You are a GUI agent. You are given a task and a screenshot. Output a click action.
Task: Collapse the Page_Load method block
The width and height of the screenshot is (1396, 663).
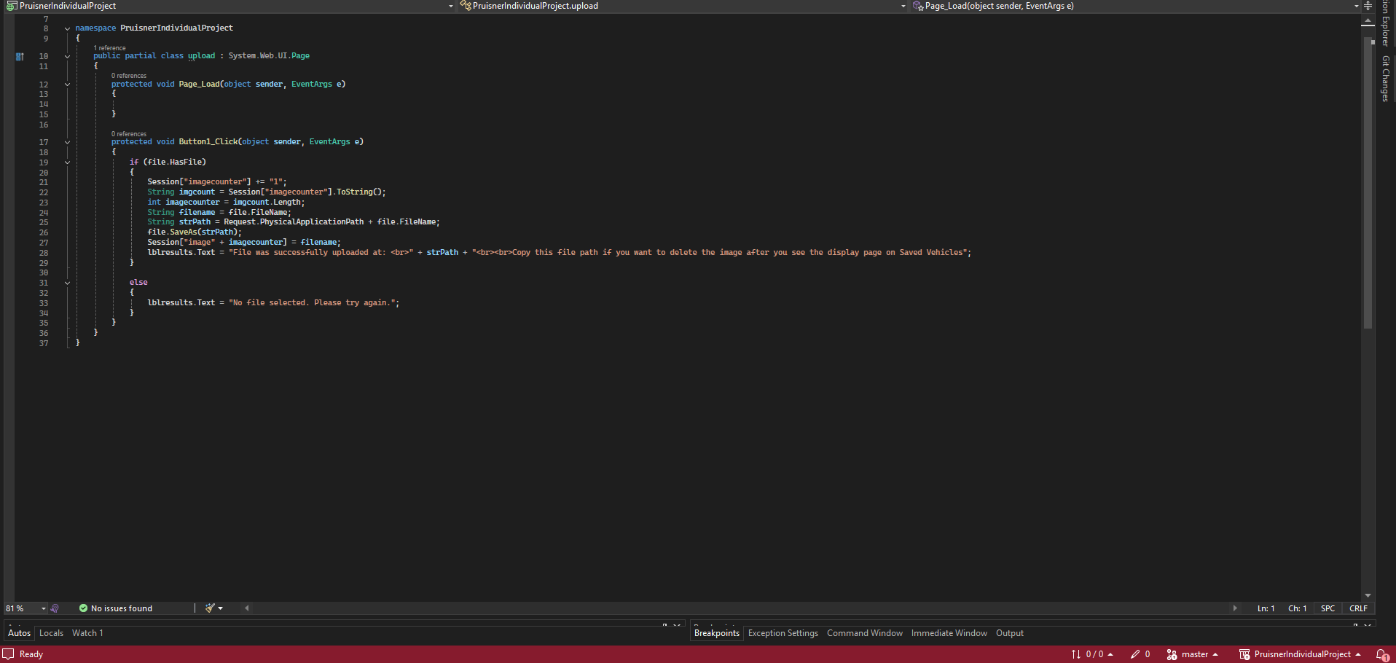click(68, 85)
